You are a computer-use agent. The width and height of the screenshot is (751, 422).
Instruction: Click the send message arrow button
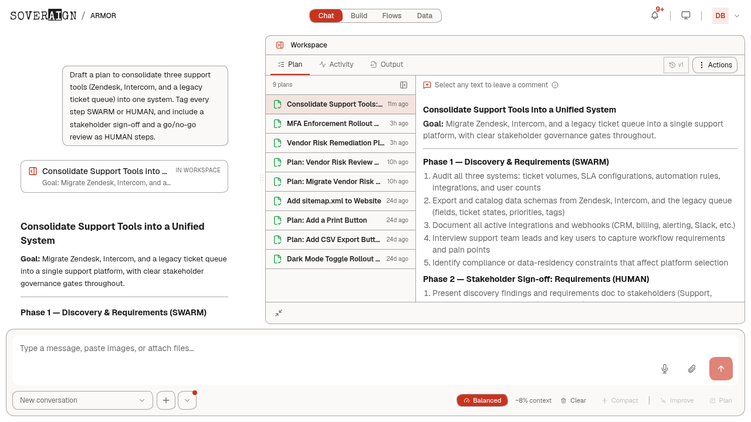(x=721, y=369)
